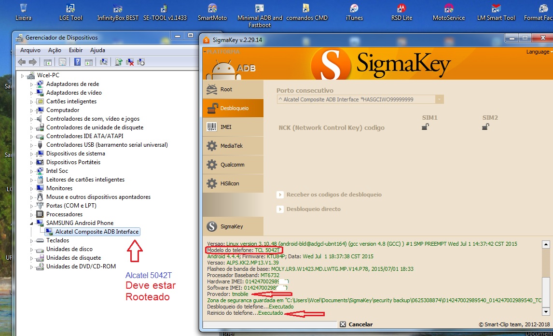The height and width of the screenshot is (336, 553).
Task: Click log scrollbar down arrow
Action: click(546, 312)
